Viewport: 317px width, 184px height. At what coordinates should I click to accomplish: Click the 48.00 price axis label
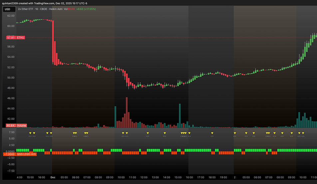click(x=11, y=88)
